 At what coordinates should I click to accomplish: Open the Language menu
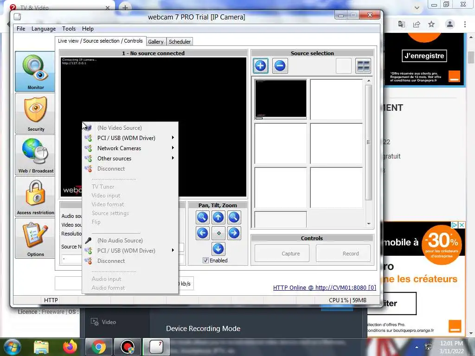44,29
